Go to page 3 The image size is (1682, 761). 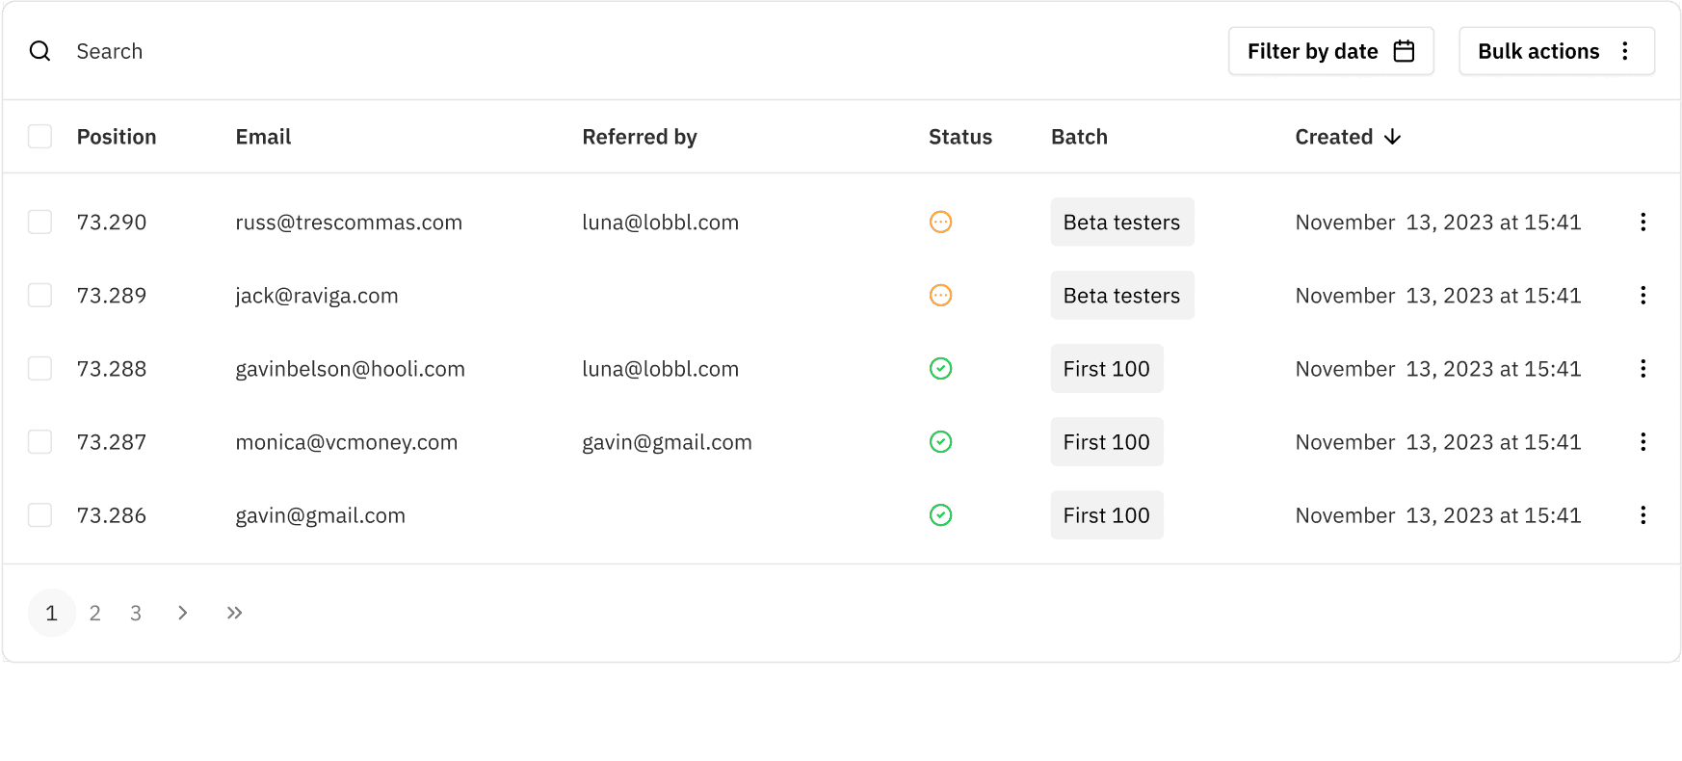pyautogui.click(x=136, y=613)
